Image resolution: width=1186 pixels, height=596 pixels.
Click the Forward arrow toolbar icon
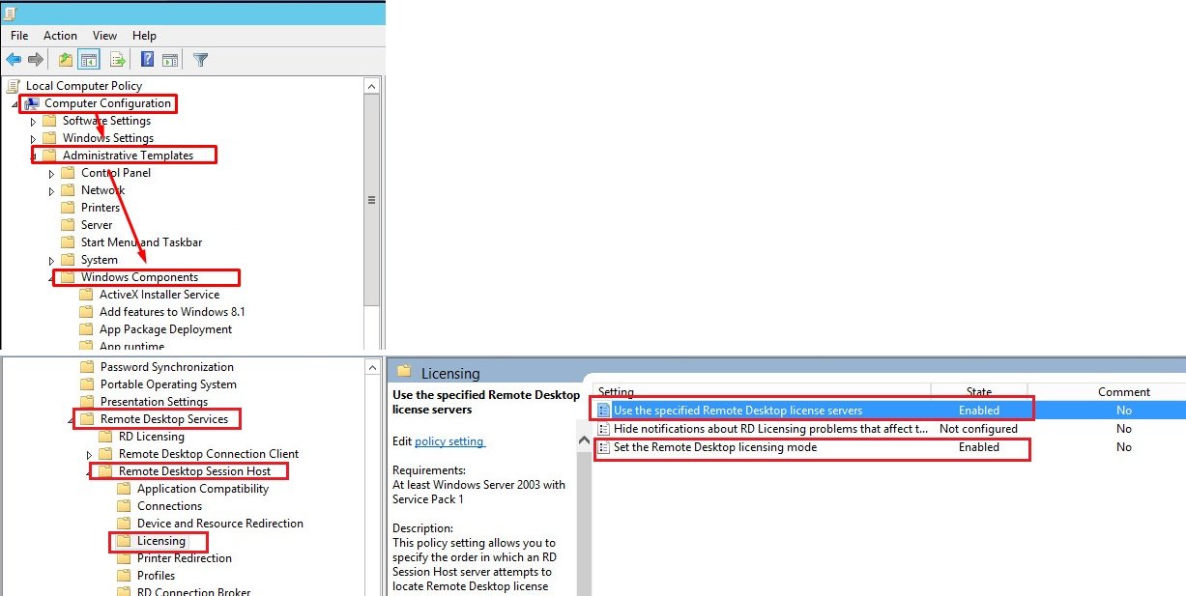36,60
